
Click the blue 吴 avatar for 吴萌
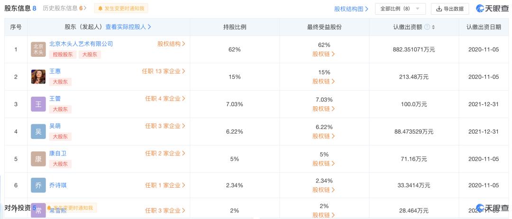coord(38,131)
